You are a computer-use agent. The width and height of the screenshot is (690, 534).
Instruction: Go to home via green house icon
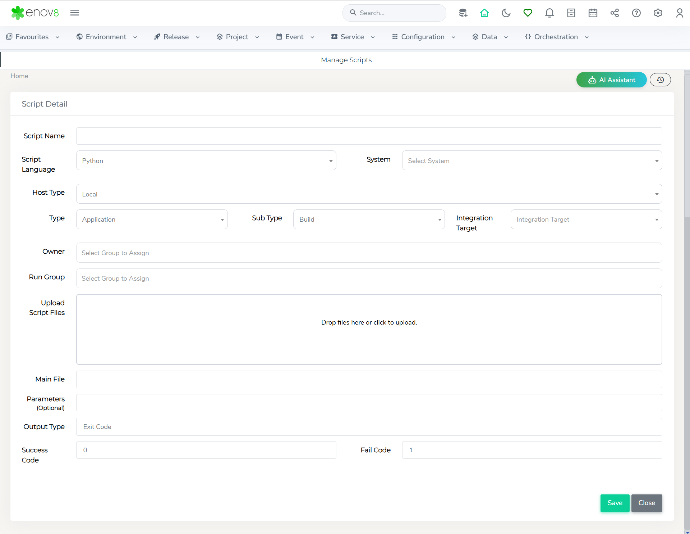tap(484, 13)
